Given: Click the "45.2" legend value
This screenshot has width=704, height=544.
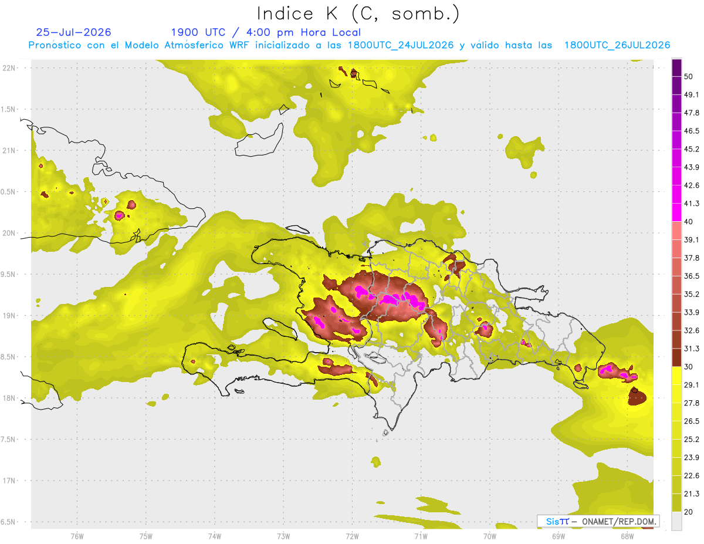Looking at the screenshot, I should [692, 149].
